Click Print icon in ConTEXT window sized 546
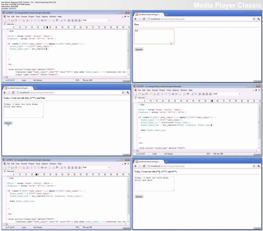The width and height of the screenshot is (263, 231). tap(154, 94)
